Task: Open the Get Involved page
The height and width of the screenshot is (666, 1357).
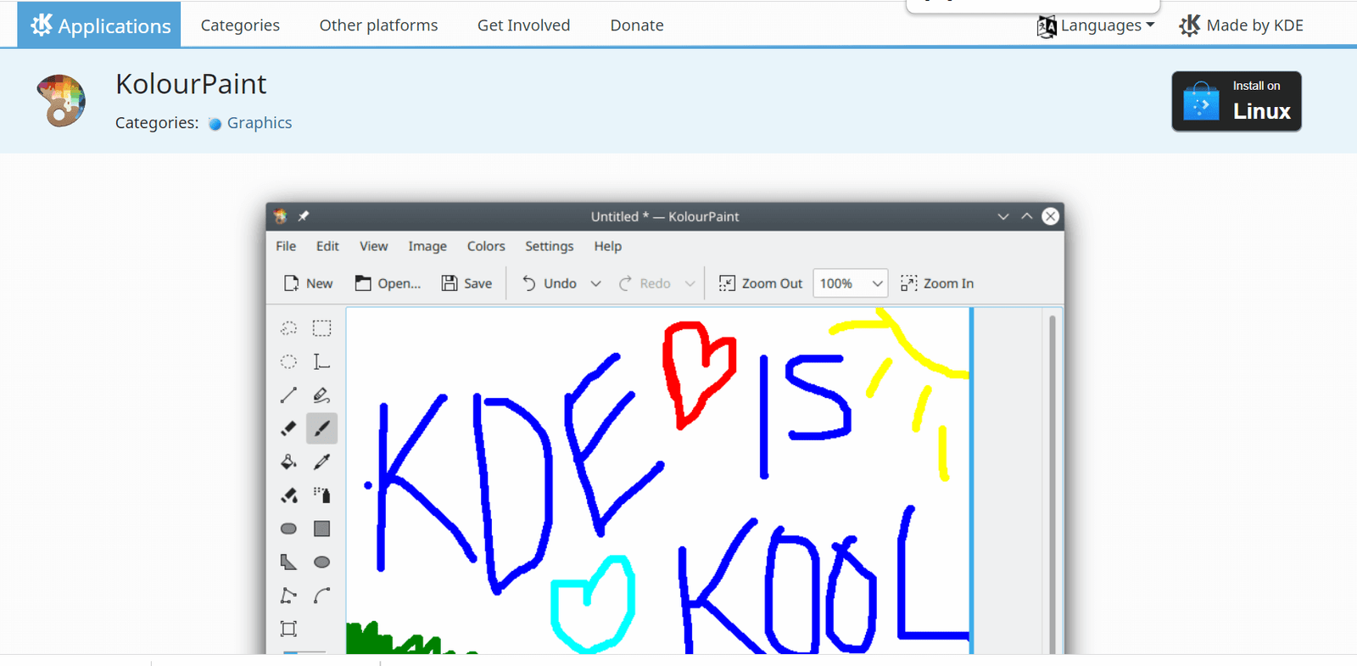Action: [x=523, y=25]
